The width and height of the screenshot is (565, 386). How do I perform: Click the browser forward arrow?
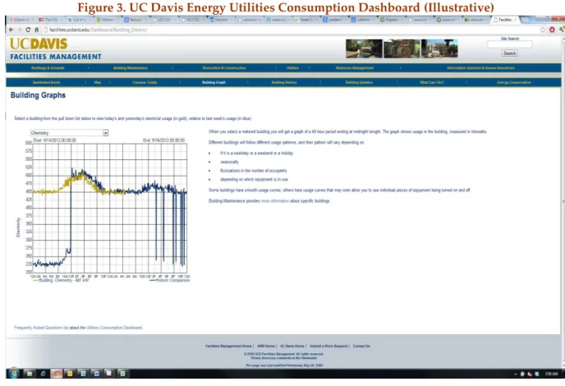(20, 30)
